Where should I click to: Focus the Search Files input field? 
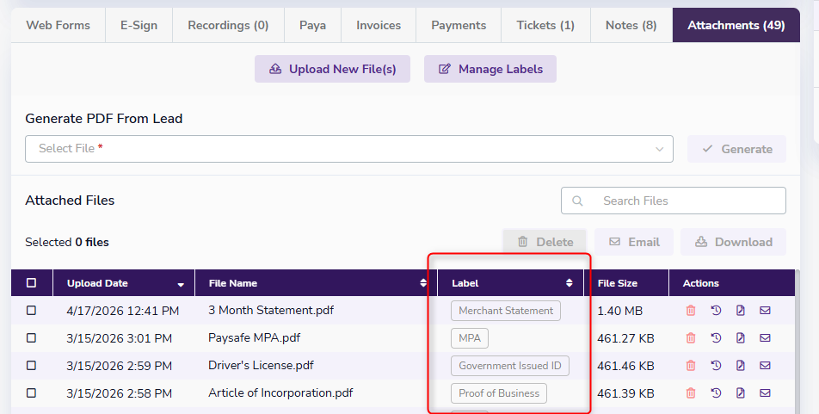(x=674, y=201)
